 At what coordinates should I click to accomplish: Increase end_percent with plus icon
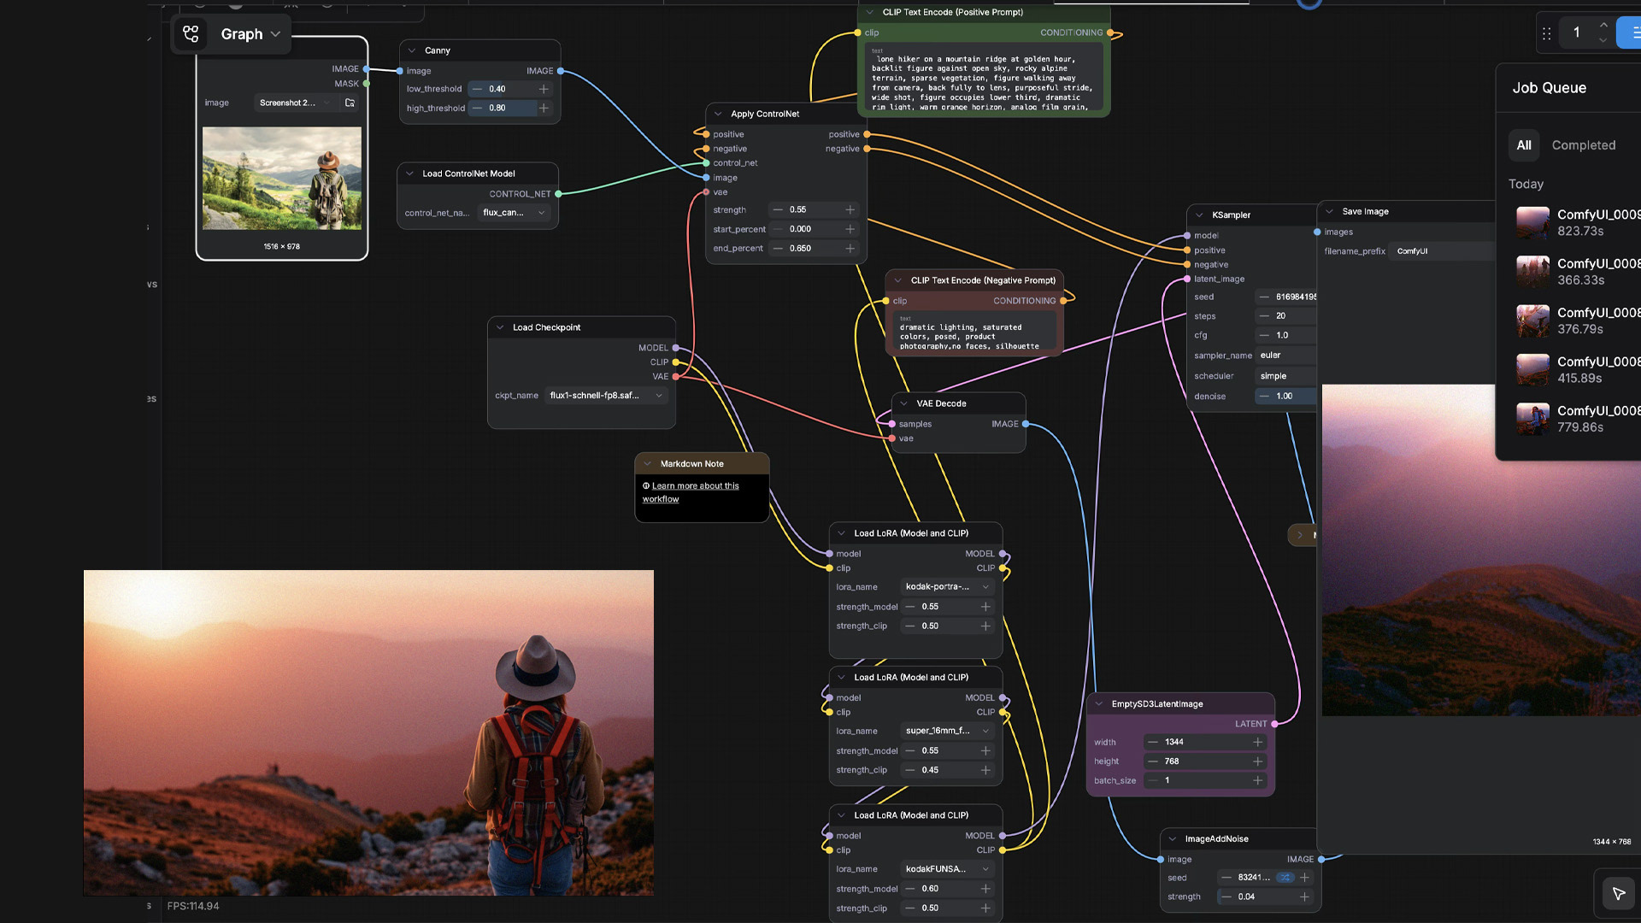tap(850, 249)
